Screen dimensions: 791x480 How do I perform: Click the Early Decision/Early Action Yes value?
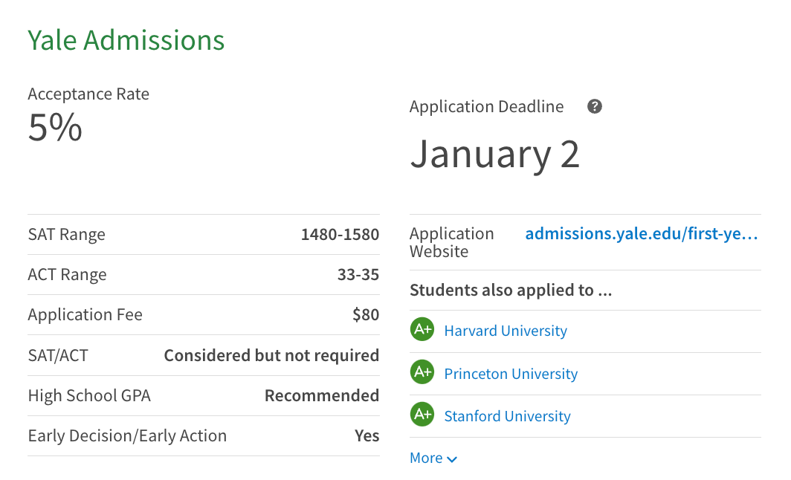[x=367, y=435]
